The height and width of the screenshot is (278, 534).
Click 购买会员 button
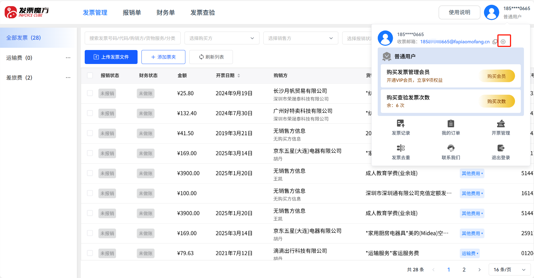coord(497,76)
